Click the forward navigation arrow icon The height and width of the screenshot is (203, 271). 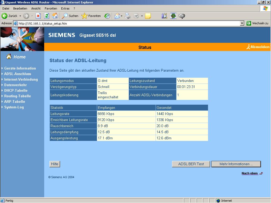coord(26,16)
